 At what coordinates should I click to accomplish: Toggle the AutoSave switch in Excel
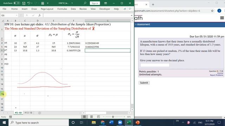coord(17,3)
